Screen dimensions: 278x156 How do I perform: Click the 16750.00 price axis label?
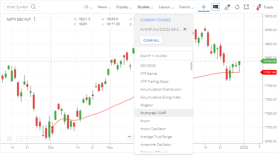(x=270, y=141)
